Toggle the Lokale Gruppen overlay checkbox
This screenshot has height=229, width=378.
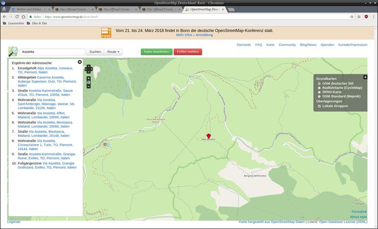[319, 106]
